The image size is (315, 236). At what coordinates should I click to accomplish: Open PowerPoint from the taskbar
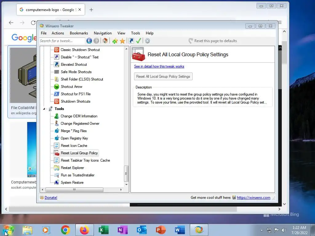pos(161,230)
